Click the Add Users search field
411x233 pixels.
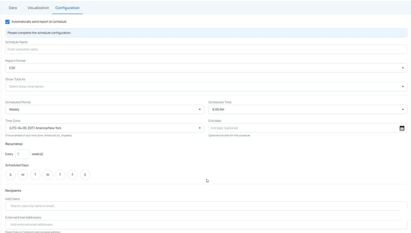pyautogui.click(x=206, y=206)
